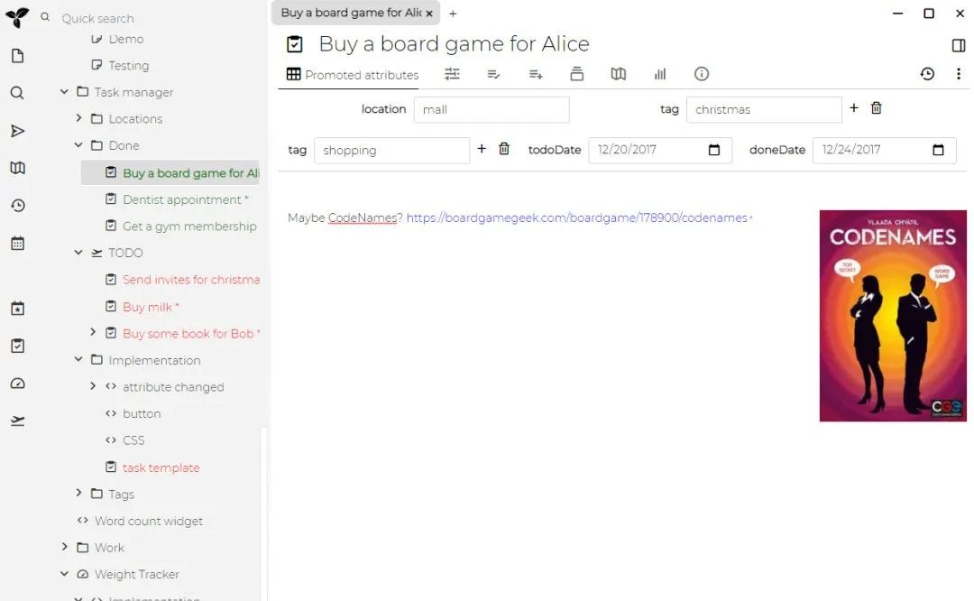Open search from the sidebar magnifier icon
974x601 pixels.
[17, 93]
